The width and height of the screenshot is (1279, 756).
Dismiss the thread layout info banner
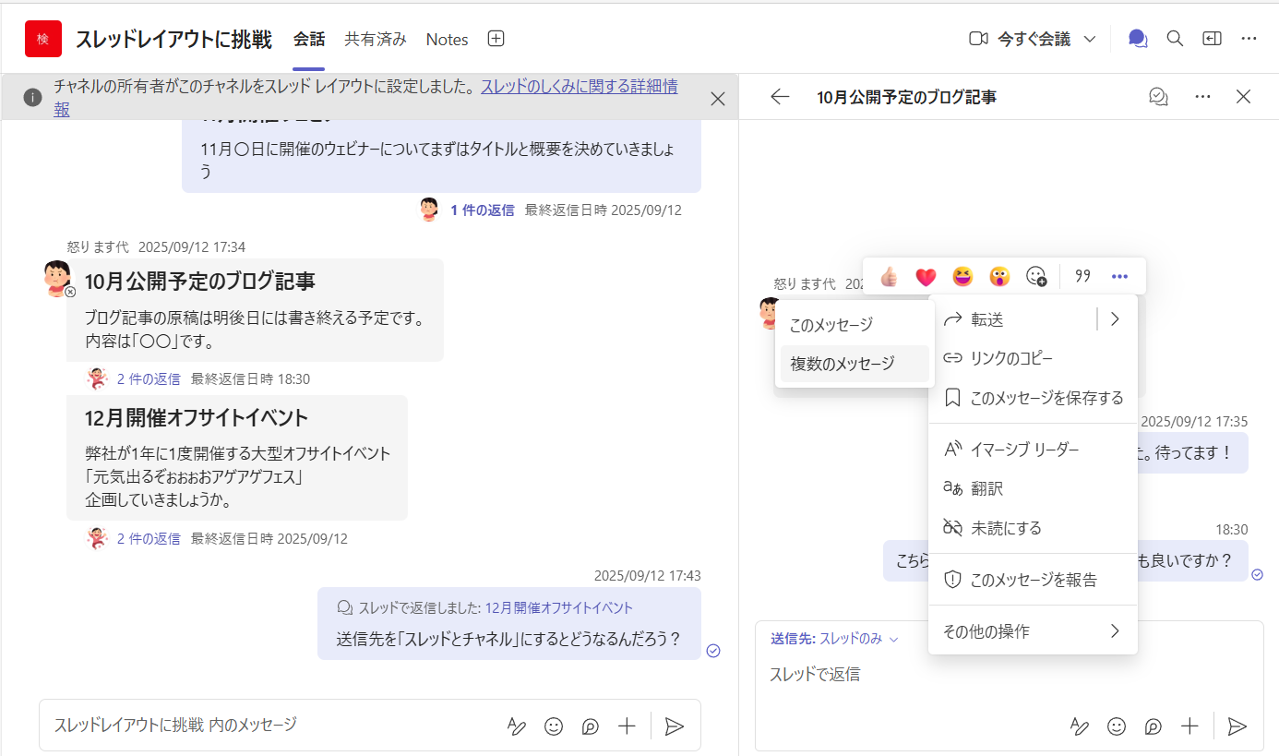pyautogui.click(x=717, y=99)
